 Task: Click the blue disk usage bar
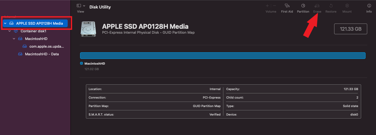[x=222, y=56]
